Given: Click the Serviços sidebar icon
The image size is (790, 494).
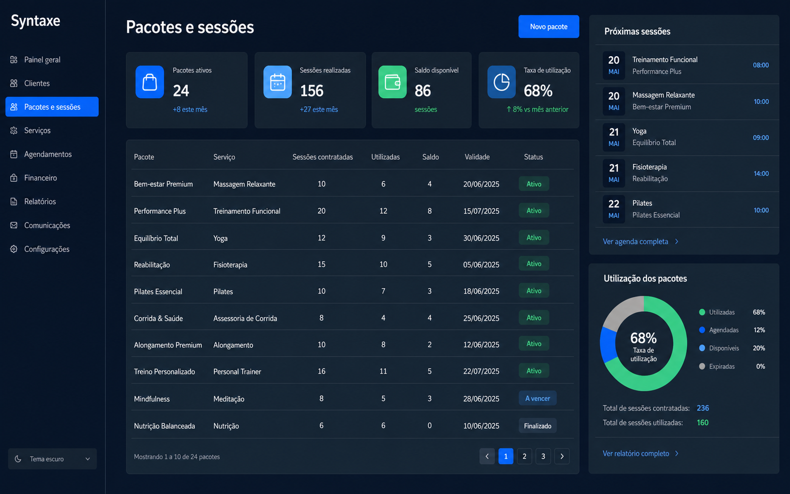Looking at the screenshot, I should (x=14, y=131).
